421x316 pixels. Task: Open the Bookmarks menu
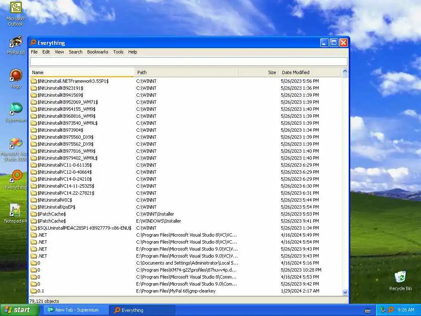pyautogui.click(x=98, y=52)
